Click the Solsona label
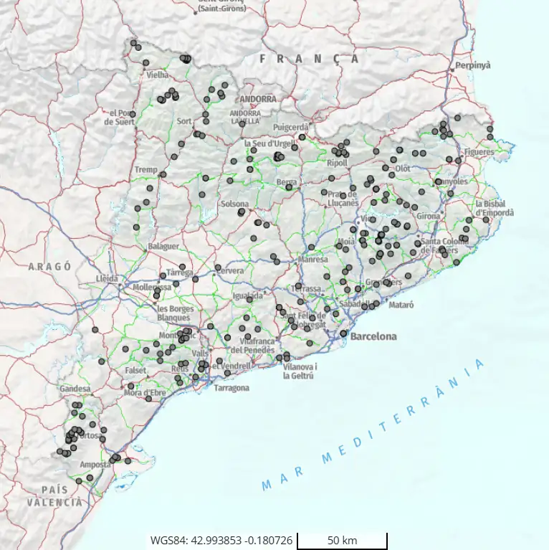Image resolution: width=549 pixels, height=550 pixels. (234, 204)
